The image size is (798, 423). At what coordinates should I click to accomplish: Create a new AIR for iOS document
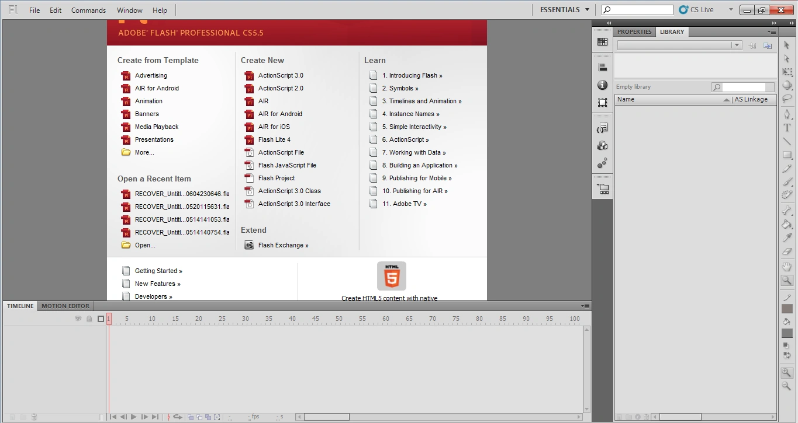pos(267,127)
